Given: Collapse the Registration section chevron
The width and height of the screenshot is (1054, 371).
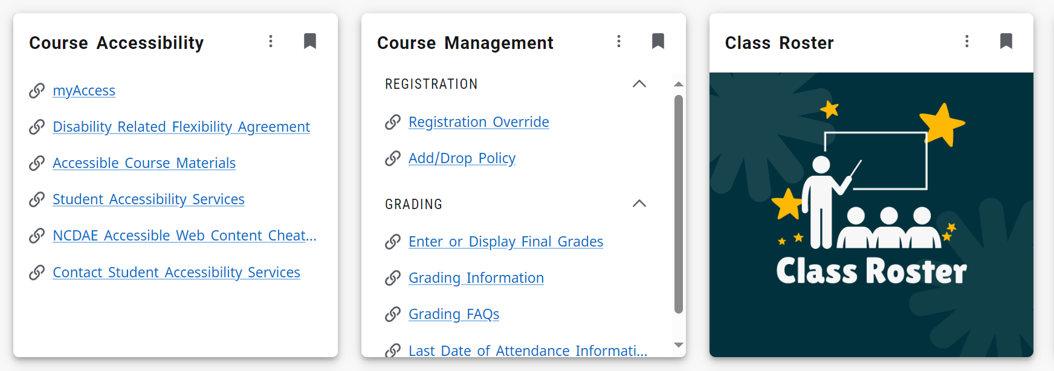Looking at the screenshot, I should click(639, 84).
